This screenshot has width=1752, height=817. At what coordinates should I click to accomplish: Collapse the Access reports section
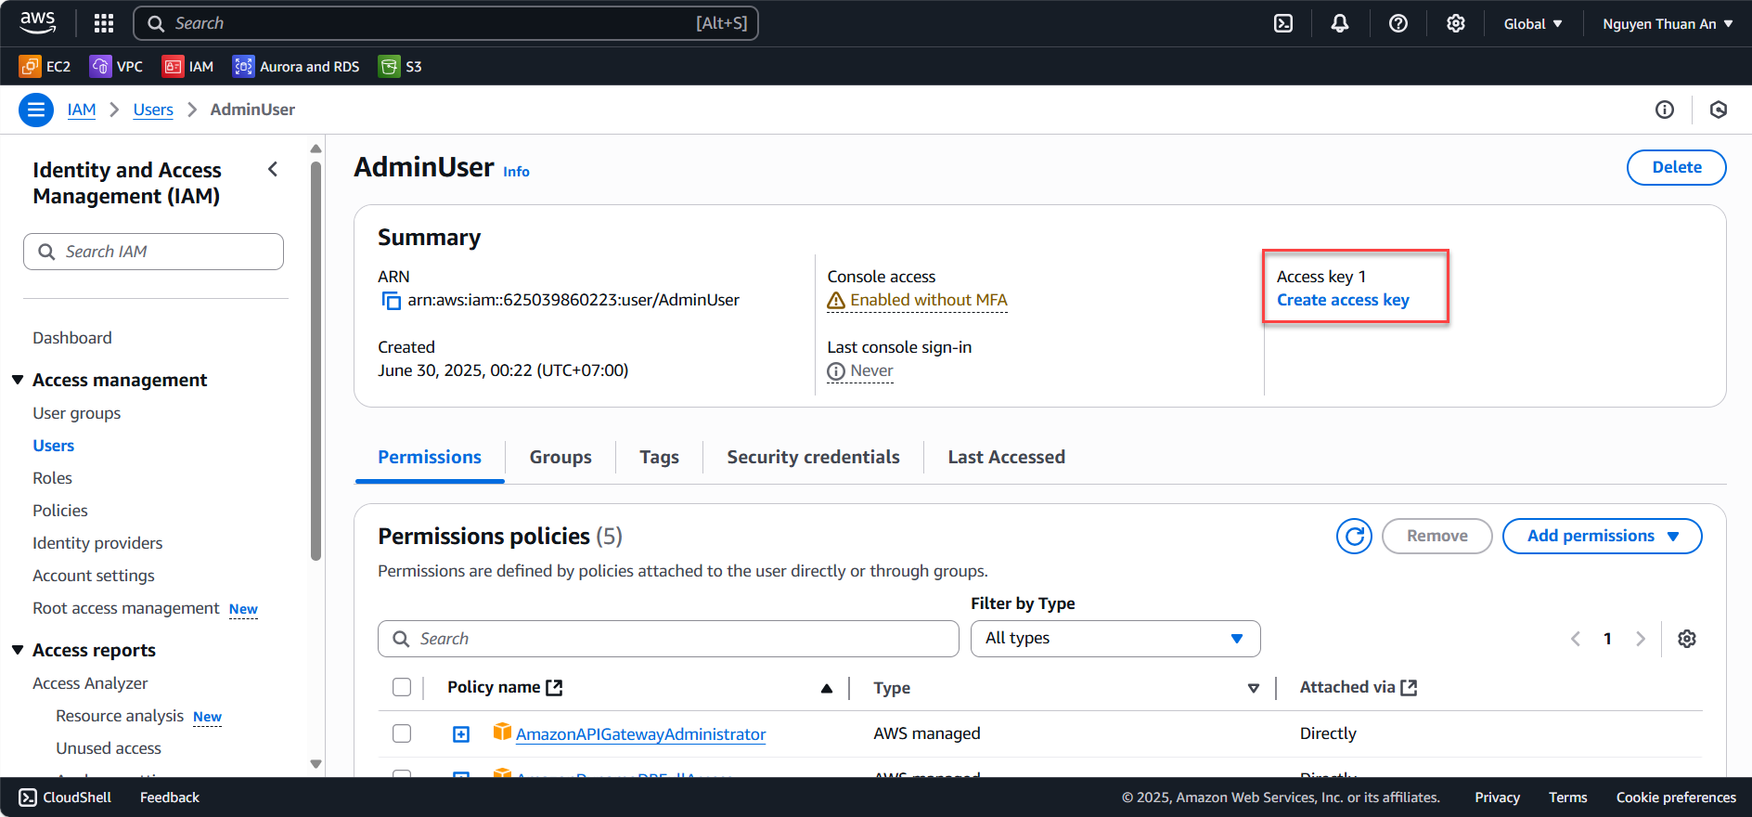coord(18,650)
